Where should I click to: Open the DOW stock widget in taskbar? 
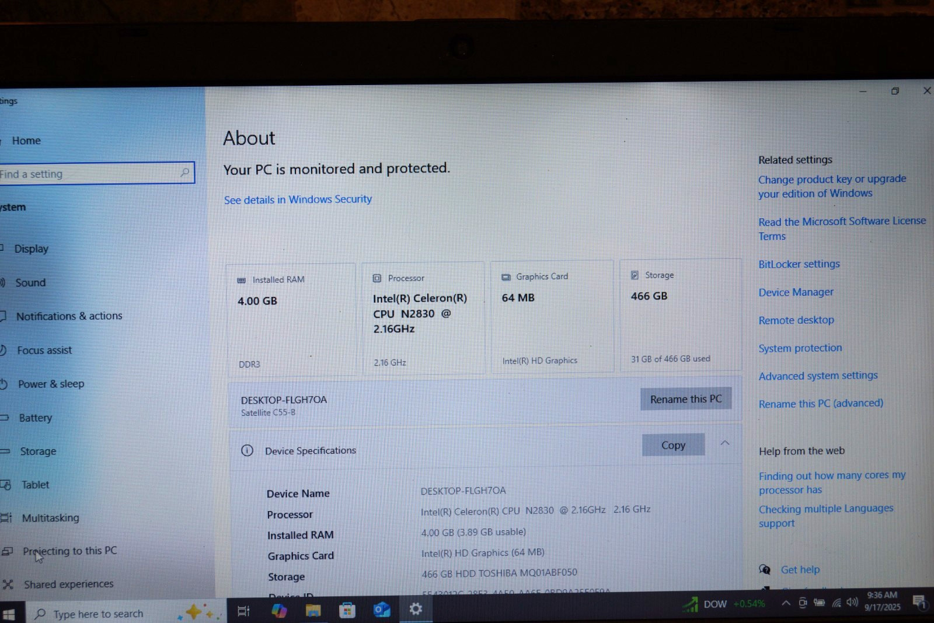(x=724, y=604)
